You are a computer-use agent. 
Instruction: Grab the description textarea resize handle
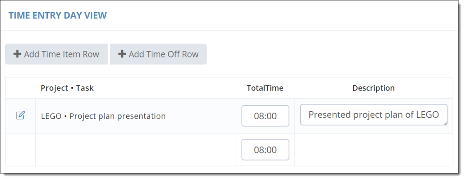[445, 123]
